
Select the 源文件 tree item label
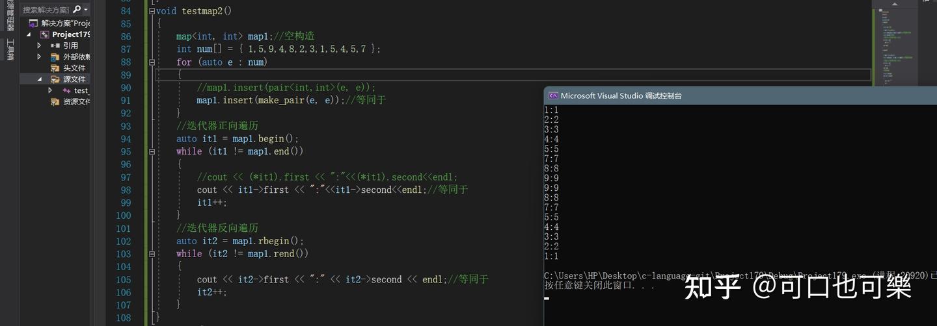74,79
